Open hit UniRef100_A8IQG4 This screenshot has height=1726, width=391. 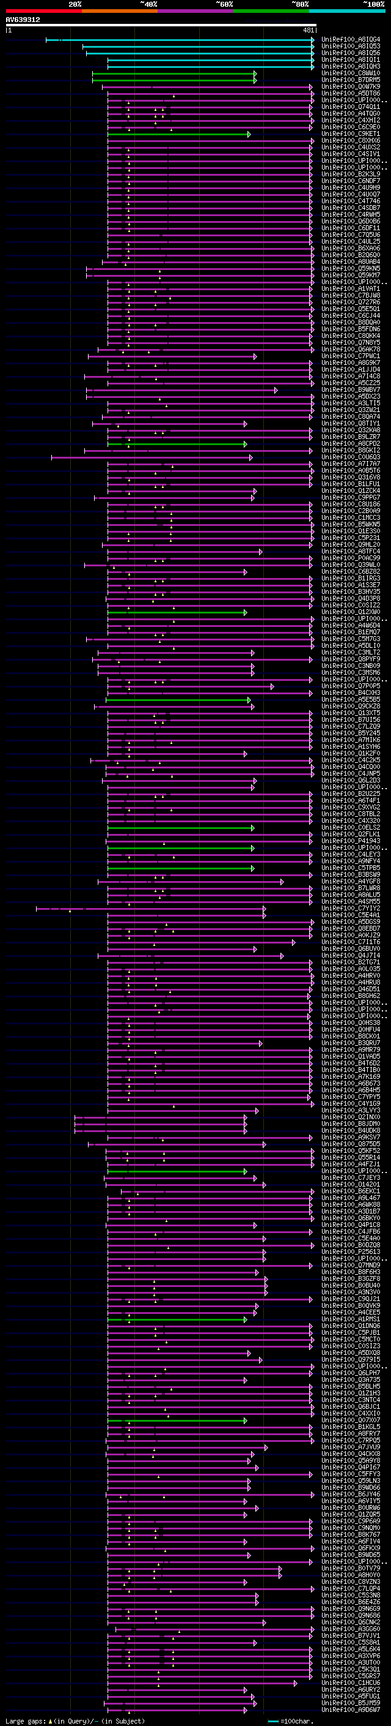point(350,40)
